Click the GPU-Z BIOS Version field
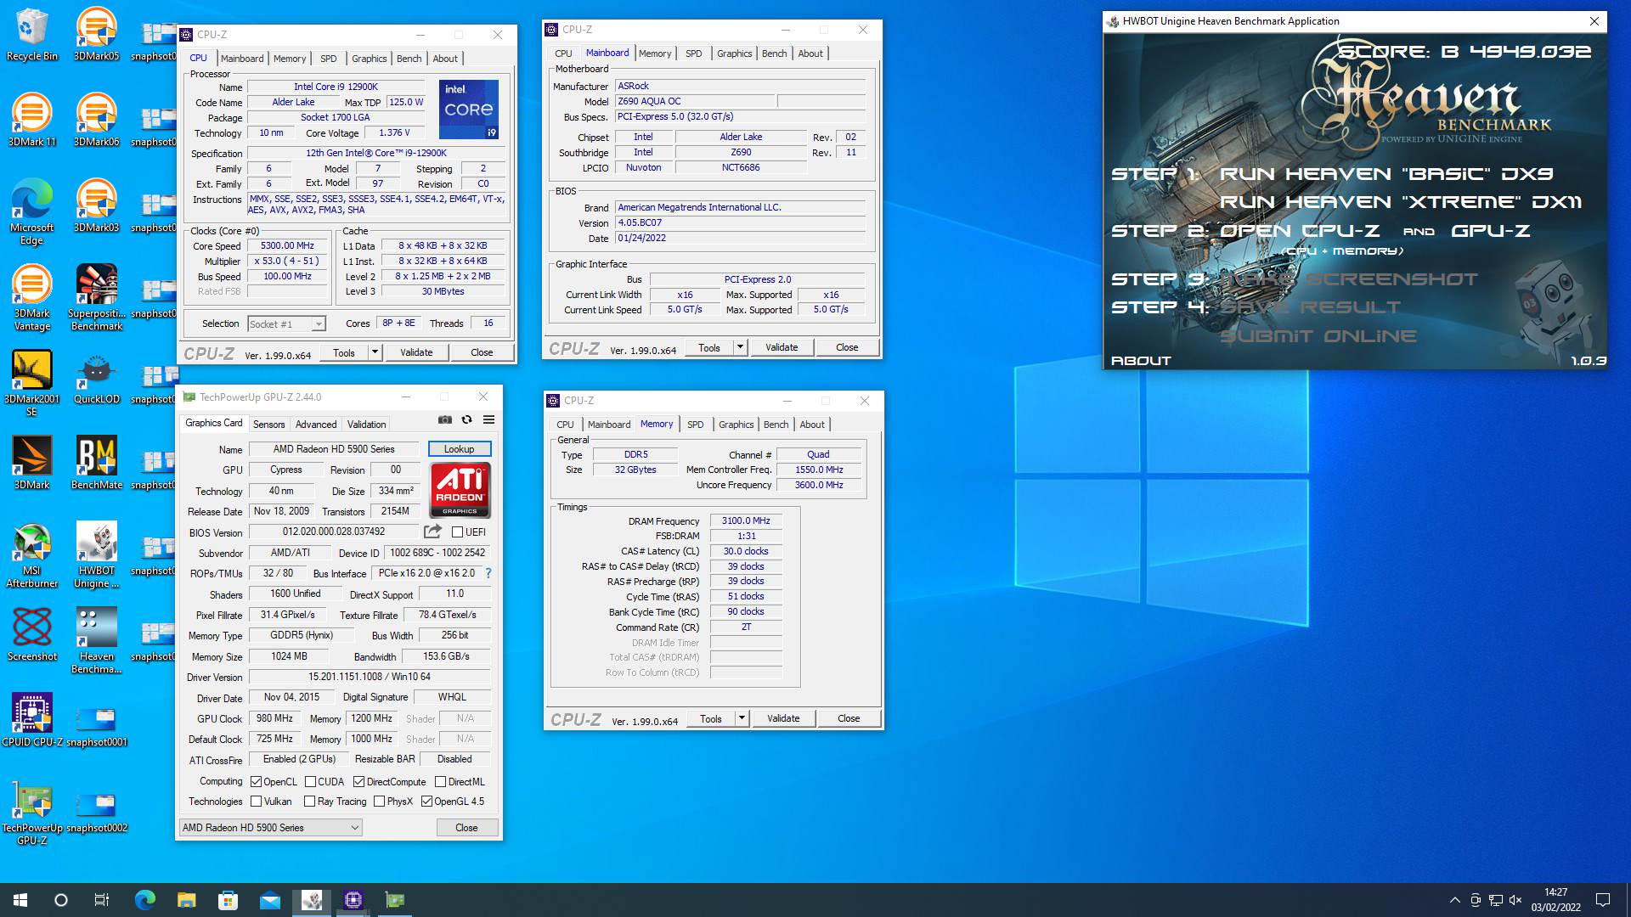 [x=334, y=532]
